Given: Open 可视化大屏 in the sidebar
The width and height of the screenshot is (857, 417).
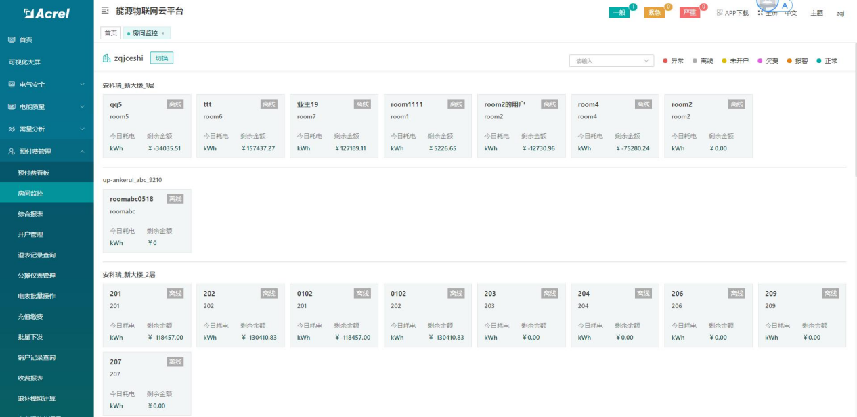Looking at the screenshot, I should (47, 62).
